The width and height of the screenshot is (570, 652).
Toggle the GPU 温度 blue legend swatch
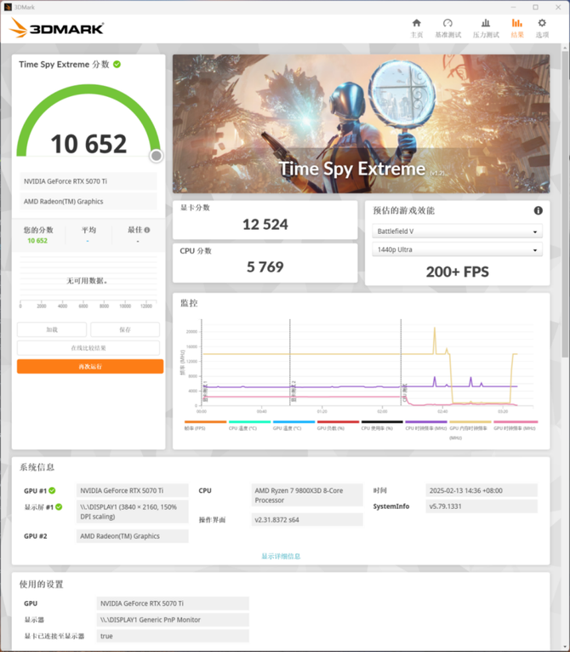pyautogui.click(x=294, y=421)
